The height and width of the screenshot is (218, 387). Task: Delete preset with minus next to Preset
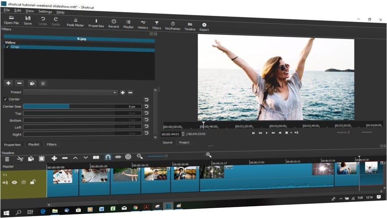pyautogui.click(x=130, y=92)
